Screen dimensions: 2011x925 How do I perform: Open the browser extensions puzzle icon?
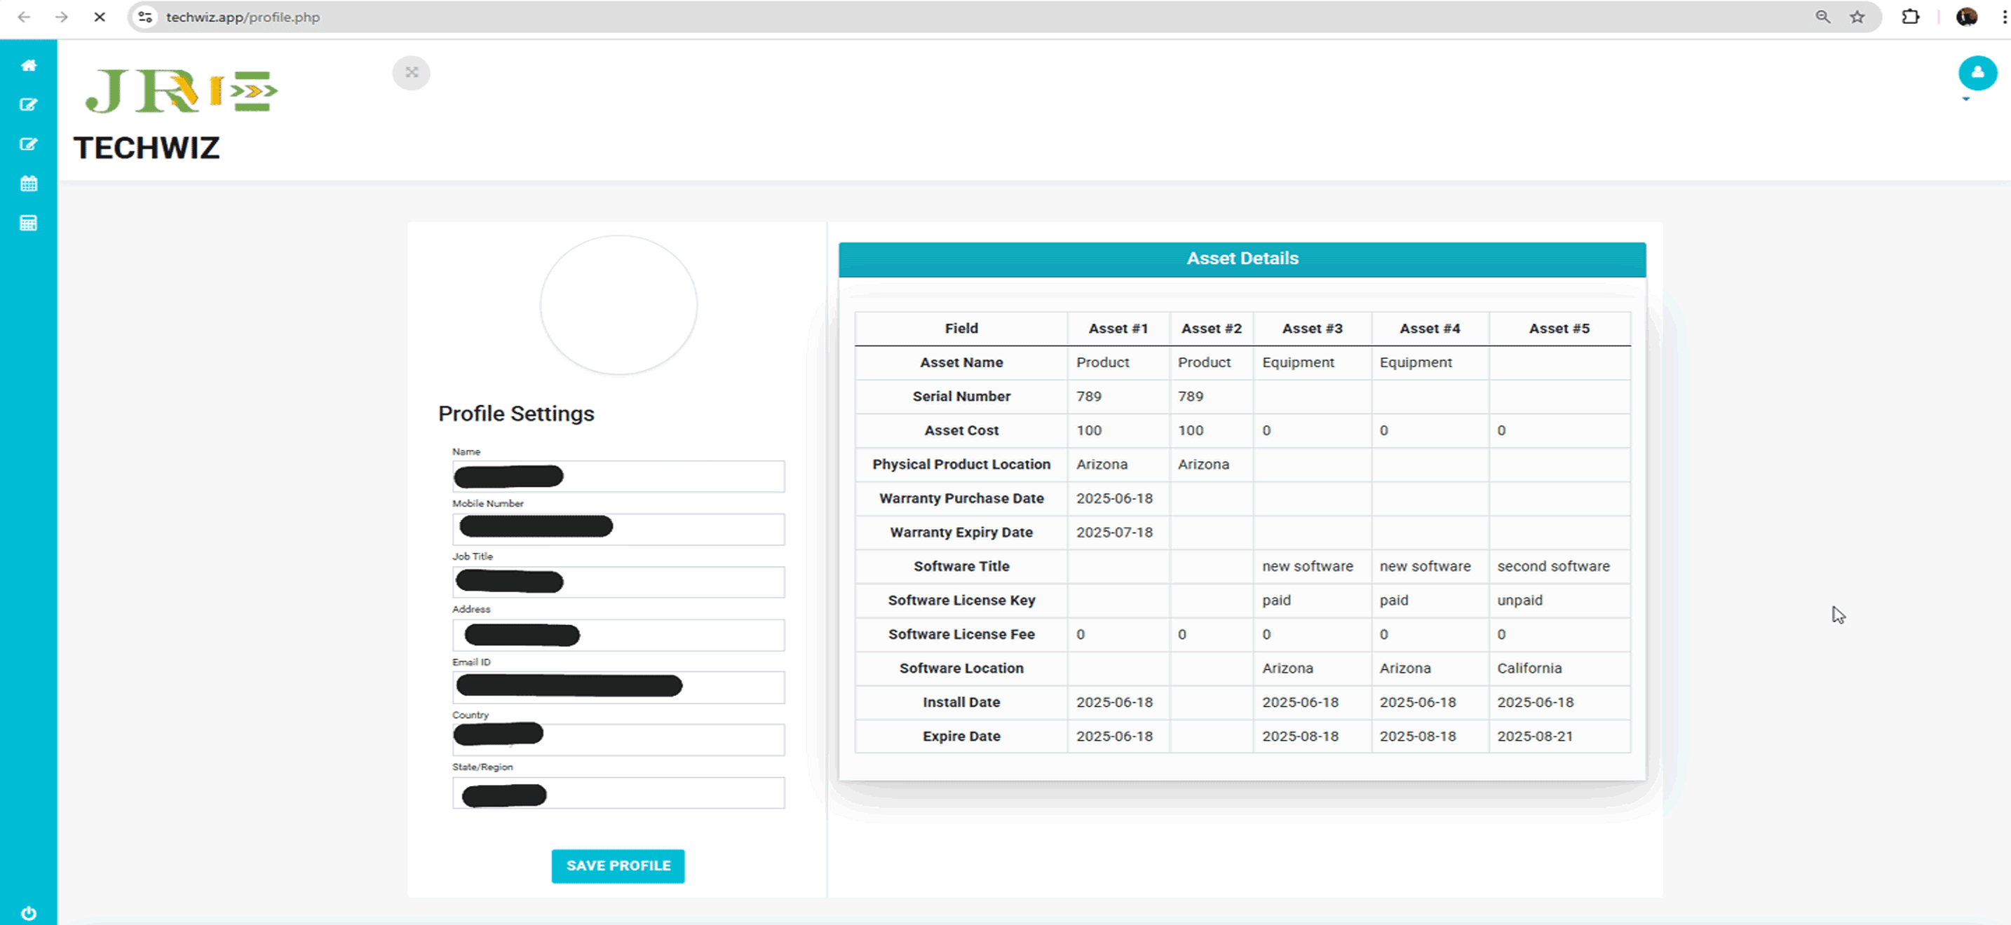click(1909, 16)
